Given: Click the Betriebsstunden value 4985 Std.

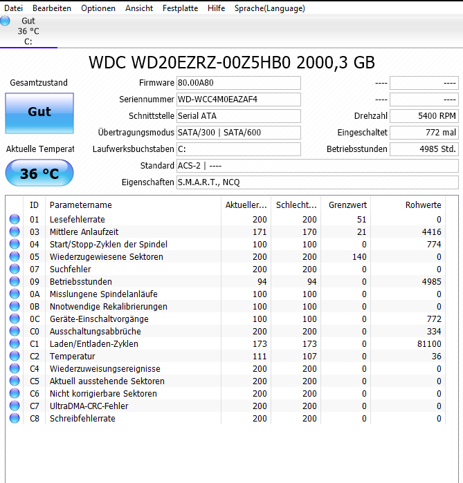Looking at the screenshot, I should [424, 149].
